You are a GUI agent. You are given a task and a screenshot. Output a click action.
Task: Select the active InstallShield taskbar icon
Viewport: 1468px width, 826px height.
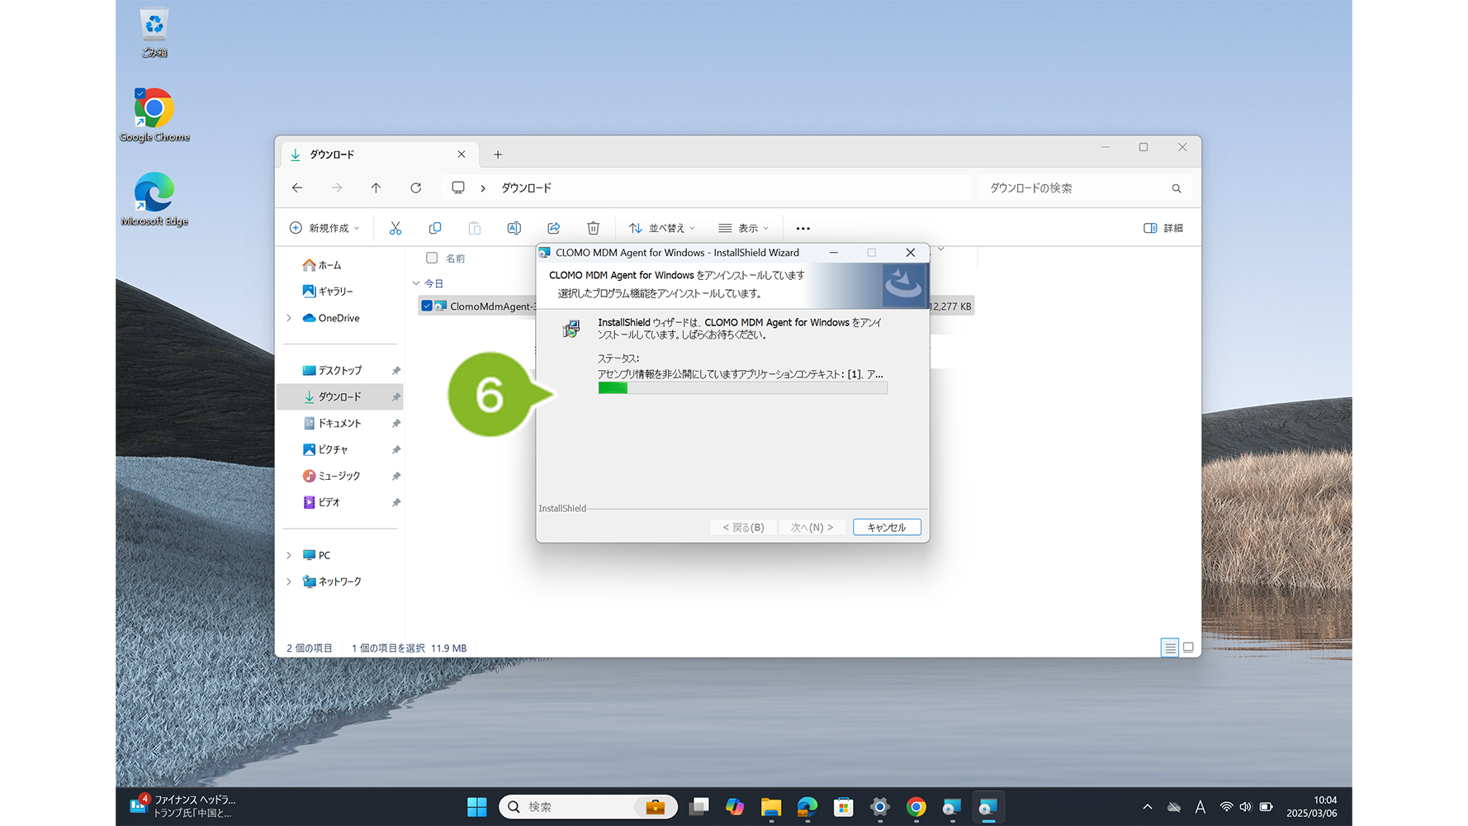[987, 807]
